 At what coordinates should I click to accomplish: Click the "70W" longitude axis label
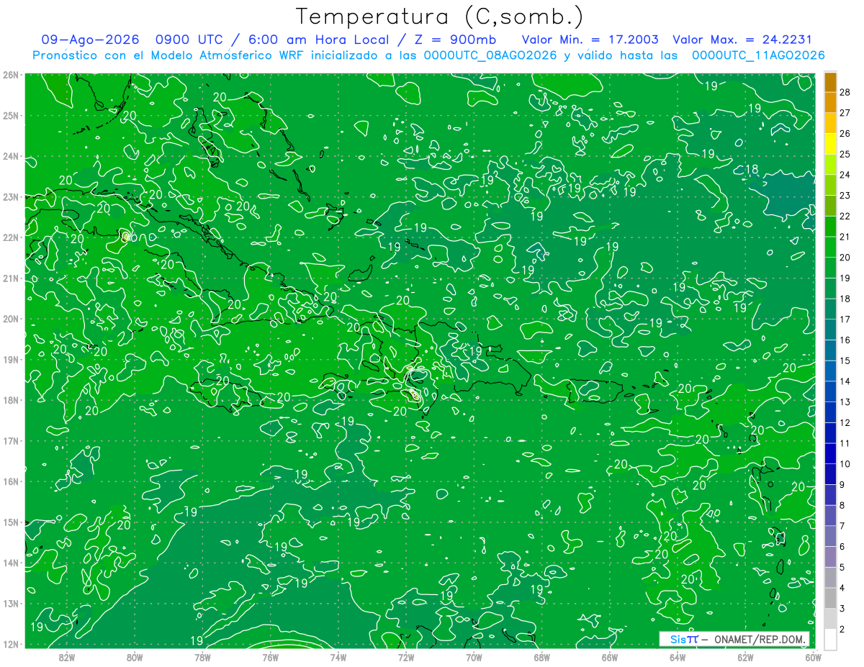(x=474, y=657)
